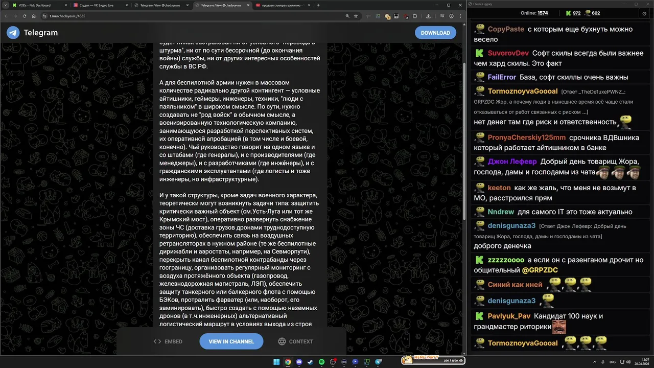Open Spotify from the taskbar
The height and width of the screenshot is (368, 654).
[x=321, y=362]
